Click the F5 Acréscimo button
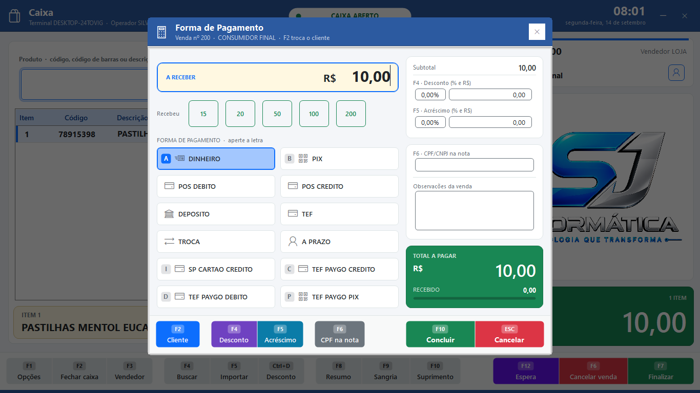 pos(280,334)
